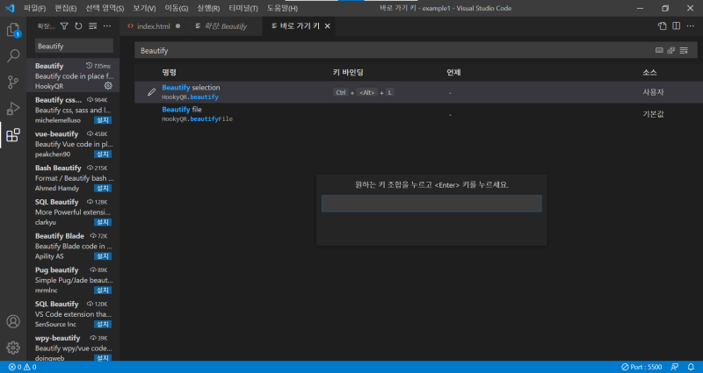Switch to the 확장: Beautify tab
This screenshot has height=373, width=703.
(x=224, y=26)
